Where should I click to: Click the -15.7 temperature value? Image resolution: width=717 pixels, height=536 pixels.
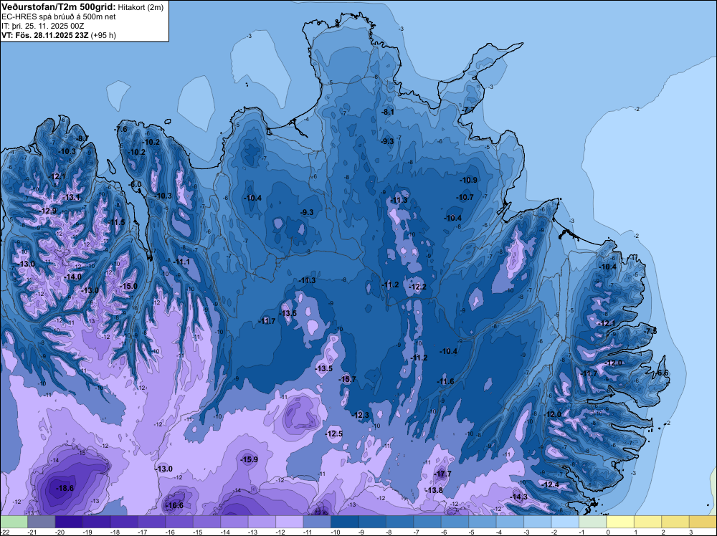click(x=346, y=379)
